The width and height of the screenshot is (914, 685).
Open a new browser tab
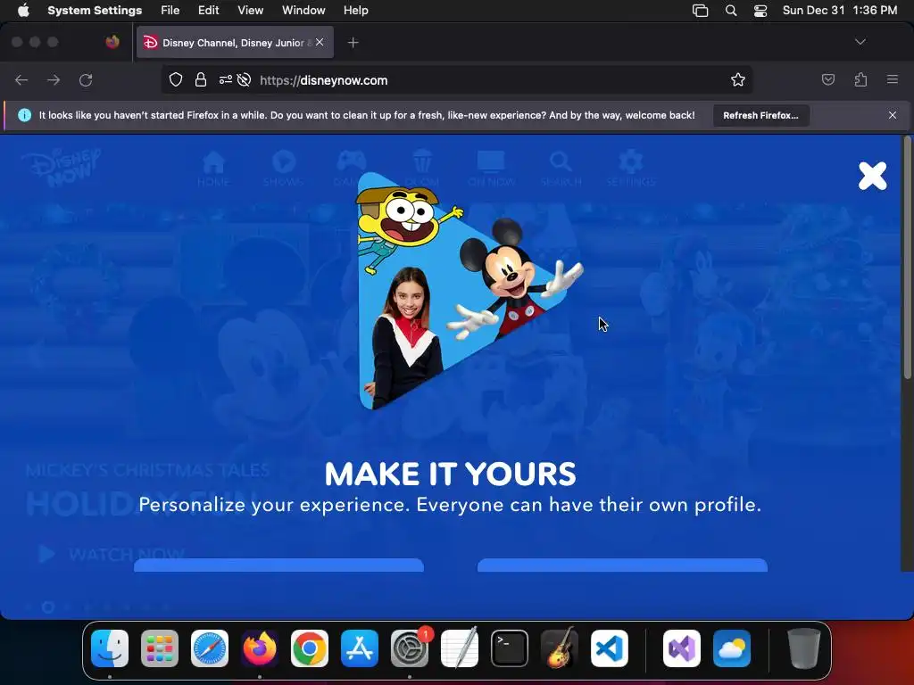353,43
